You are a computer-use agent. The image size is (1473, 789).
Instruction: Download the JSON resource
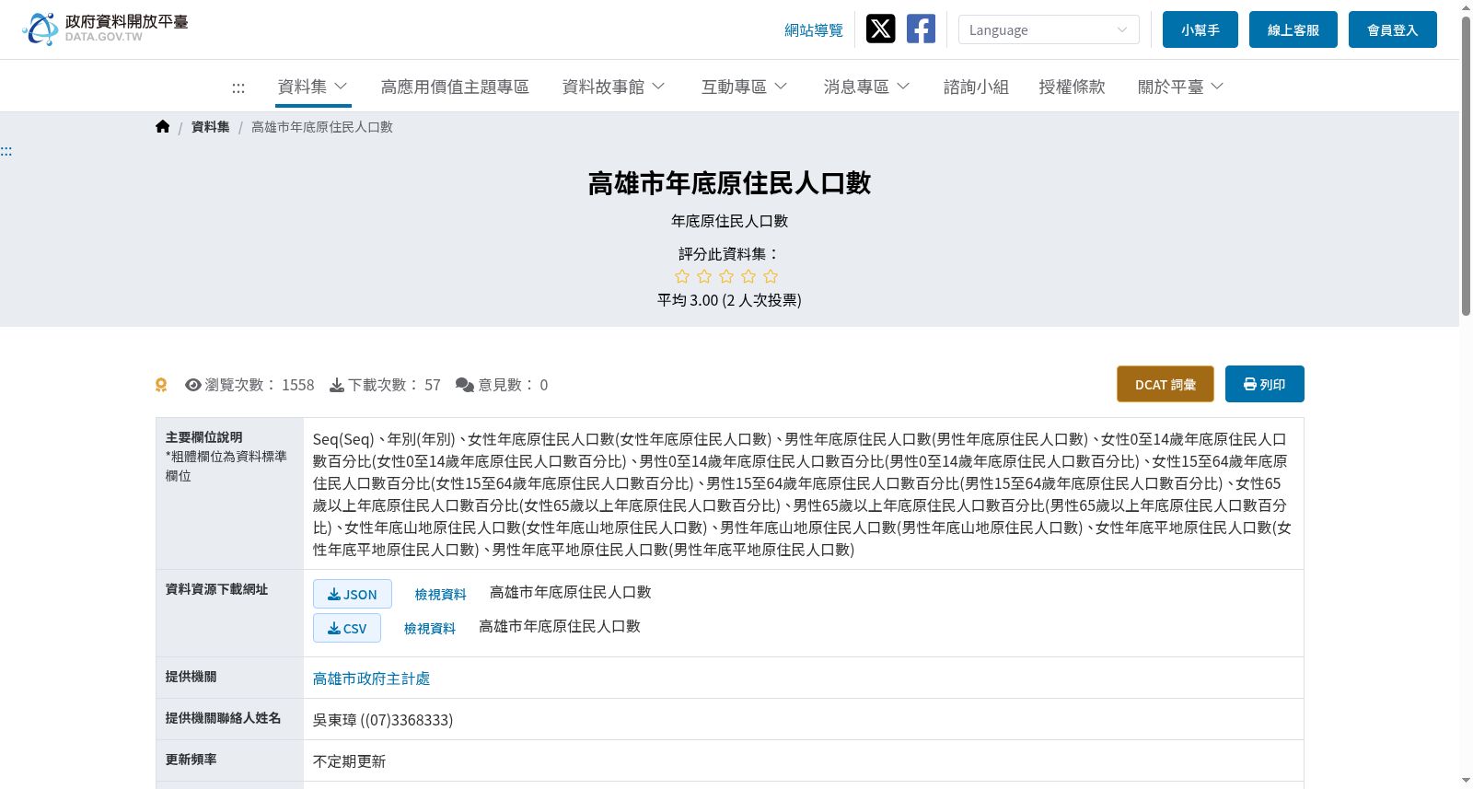(353, 594)
